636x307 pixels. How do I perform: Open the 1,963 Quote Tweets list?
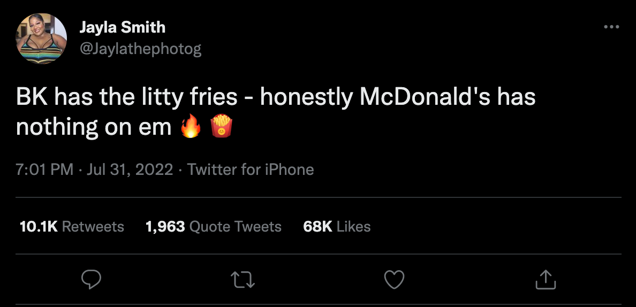click(x=213, y=227)
